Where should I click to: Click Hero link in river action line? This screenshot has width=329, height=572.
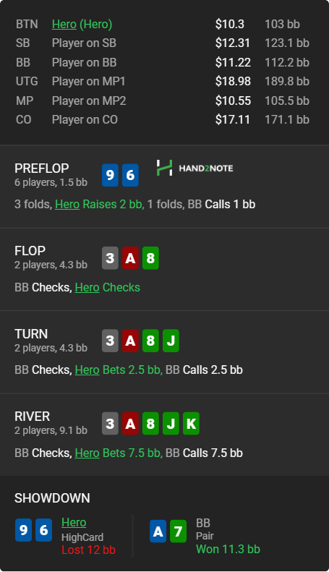(87, 453)
